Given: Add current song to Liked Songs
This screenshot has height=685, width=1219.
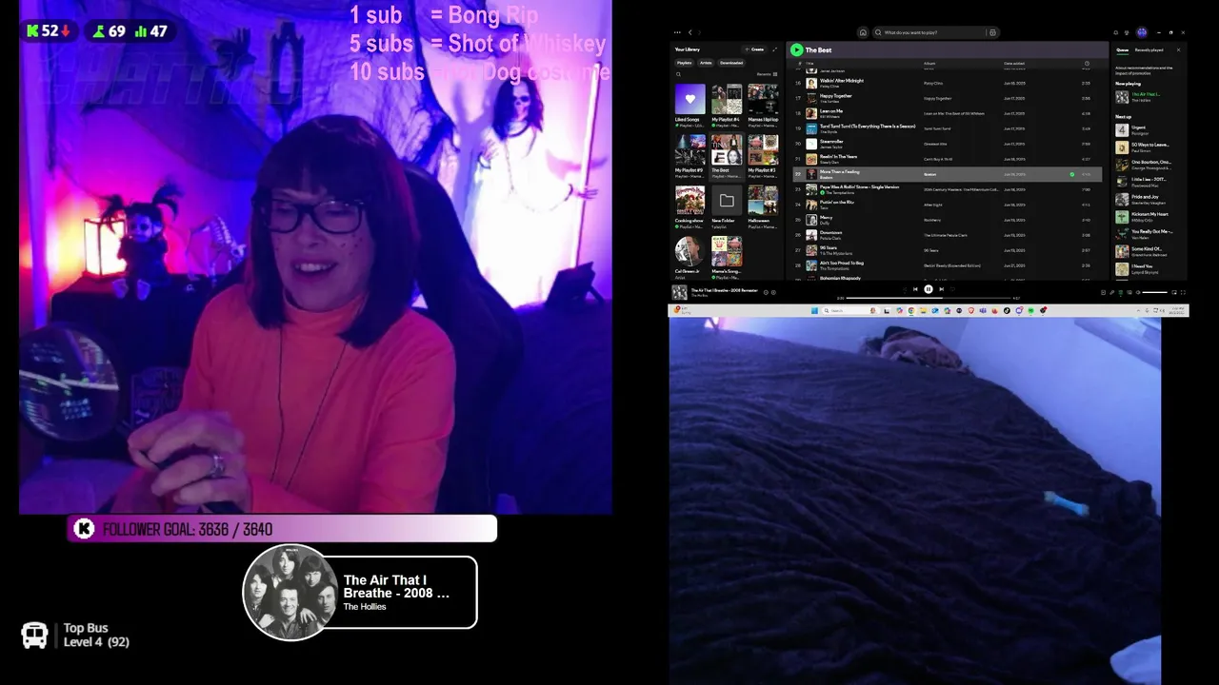Looking at the screenshot, I should pyautogui.click(x=773, y=292).
